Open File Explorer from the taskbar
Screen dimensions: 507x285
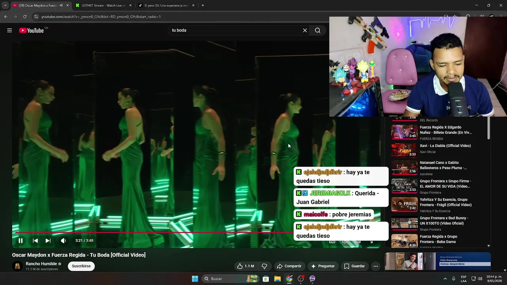(x=277, y=279)
